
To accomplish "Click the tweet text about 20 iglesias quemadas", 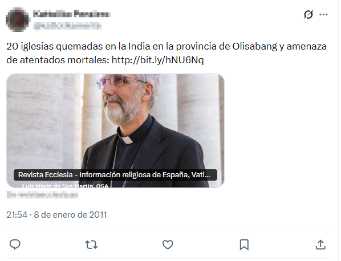I will point(167,53).
